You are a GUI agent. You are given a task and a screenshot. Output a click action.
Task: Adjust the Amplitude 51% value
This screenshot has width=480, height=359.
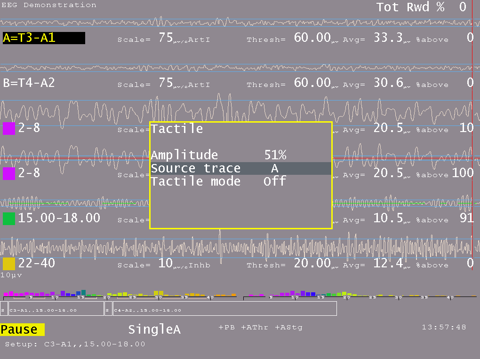[275, 155]
